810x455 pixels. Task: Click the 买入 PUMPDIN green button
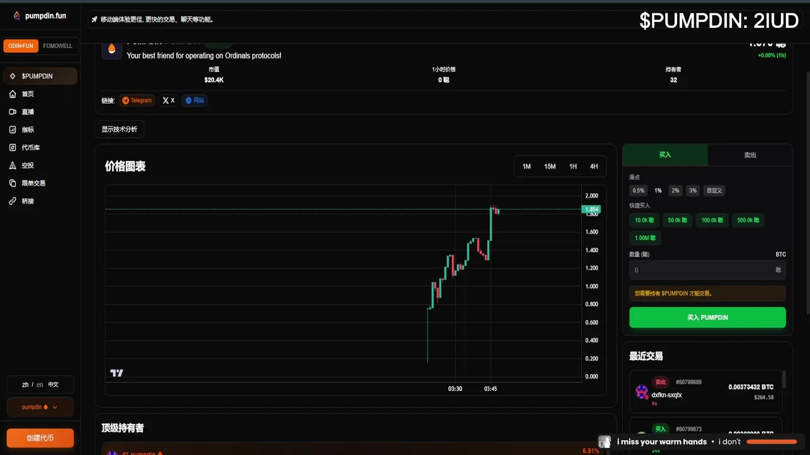point(707,317)
